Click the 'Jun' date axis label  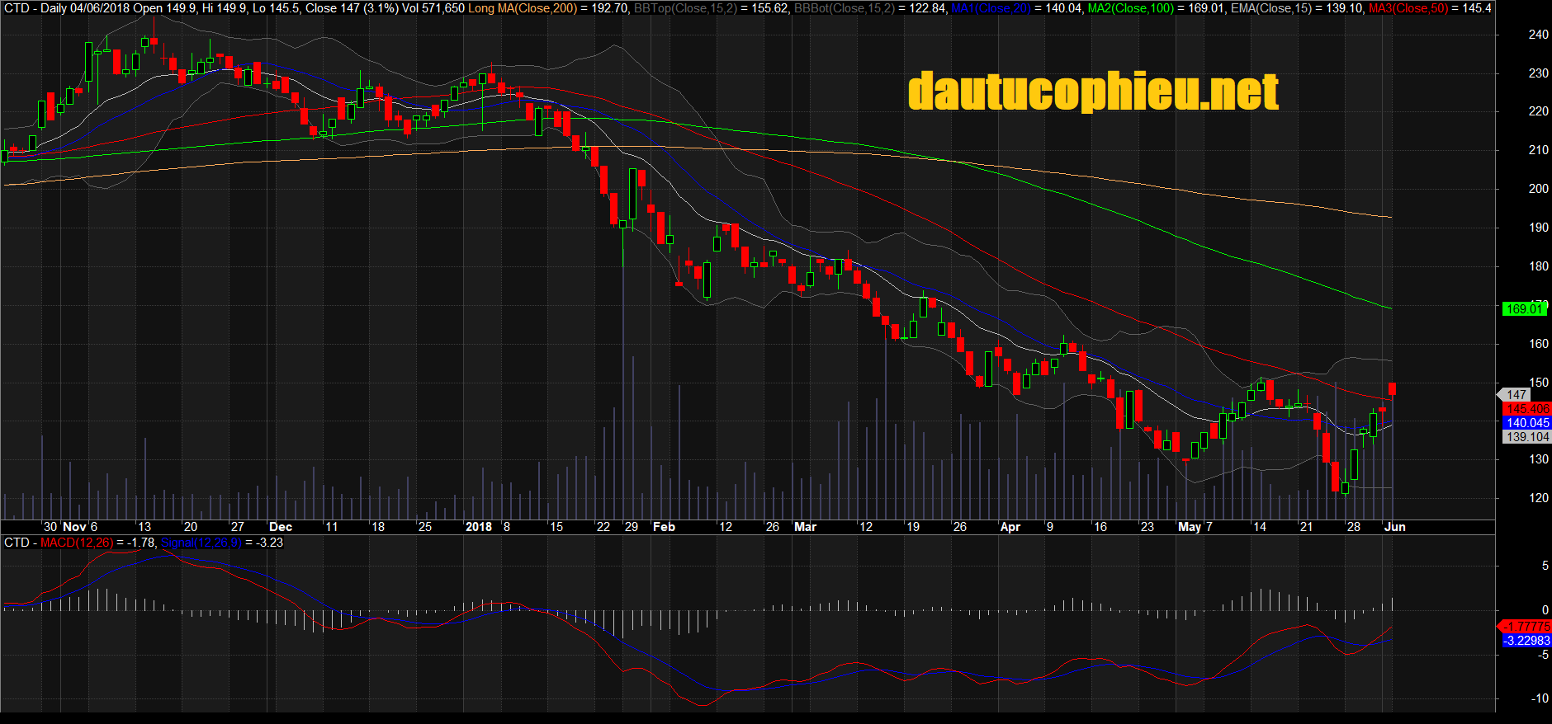1395,527
